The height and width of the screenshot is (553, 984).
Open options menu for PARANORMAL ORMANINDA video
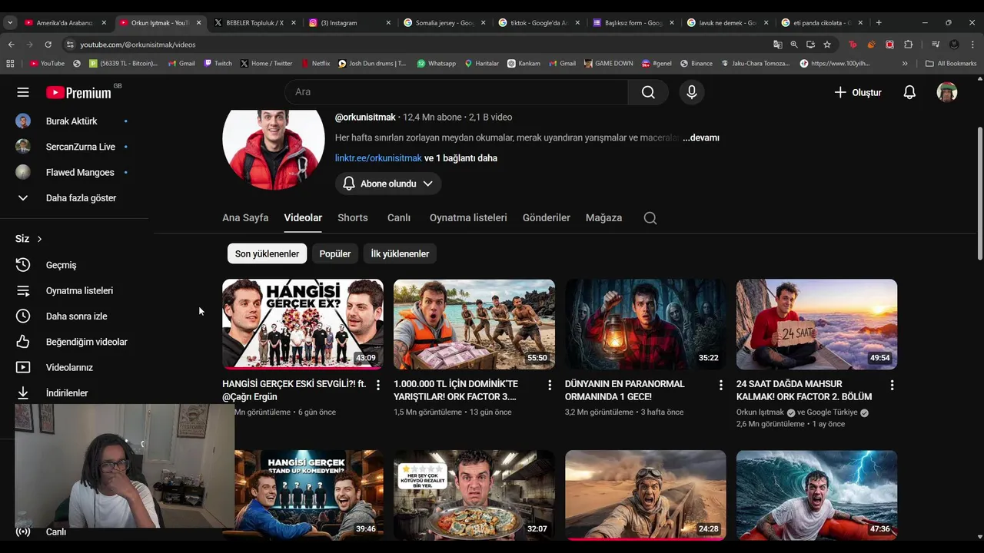(720, 385)
